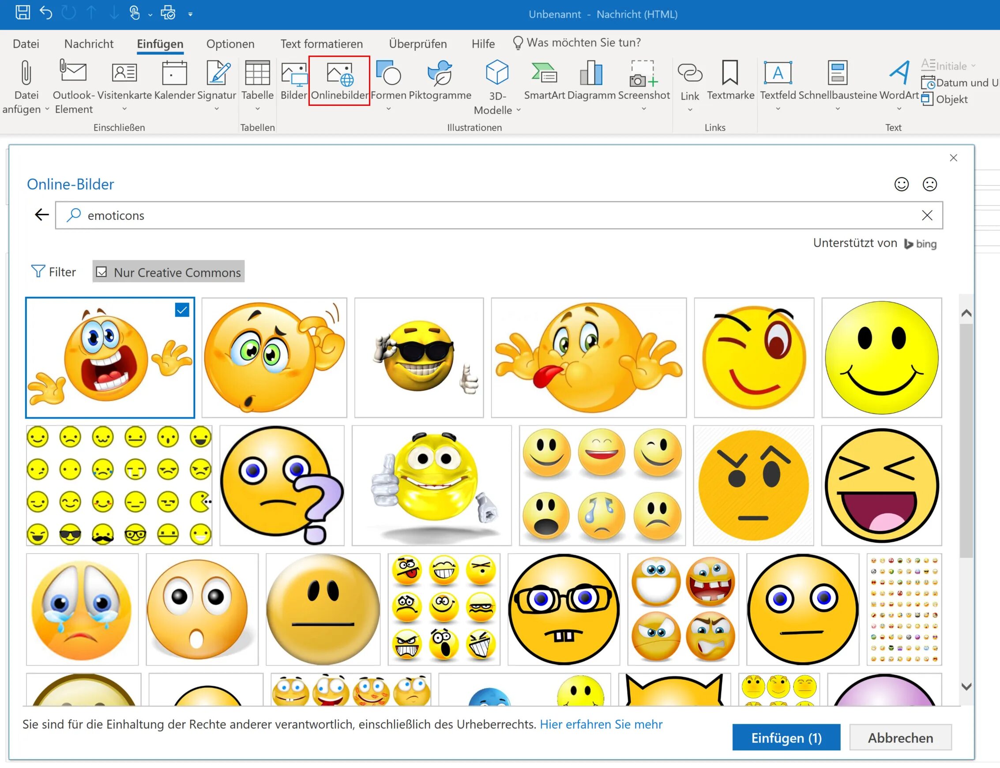
Task: Expand the Tabelle dropdown arrow
Action: tap(257, 109)
